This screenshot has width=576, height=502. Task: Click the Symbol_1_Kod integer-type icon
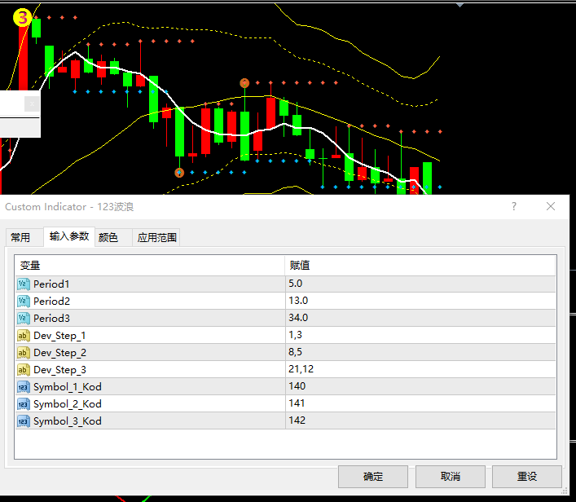pyautogui.click(x=24, y=387)
